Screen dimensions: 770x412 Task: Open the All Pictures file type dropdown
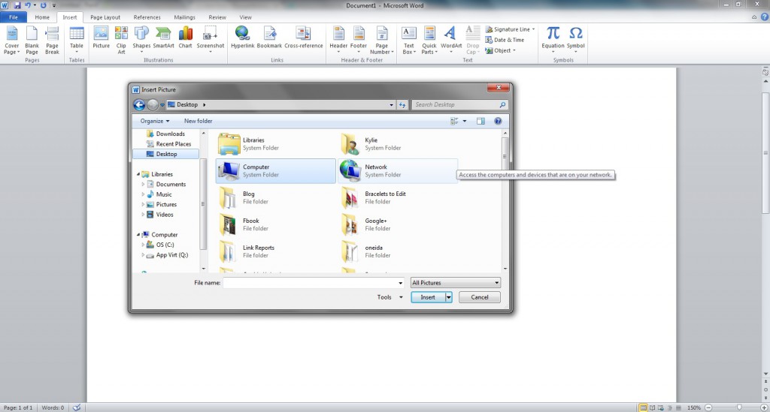click(455, 283)
